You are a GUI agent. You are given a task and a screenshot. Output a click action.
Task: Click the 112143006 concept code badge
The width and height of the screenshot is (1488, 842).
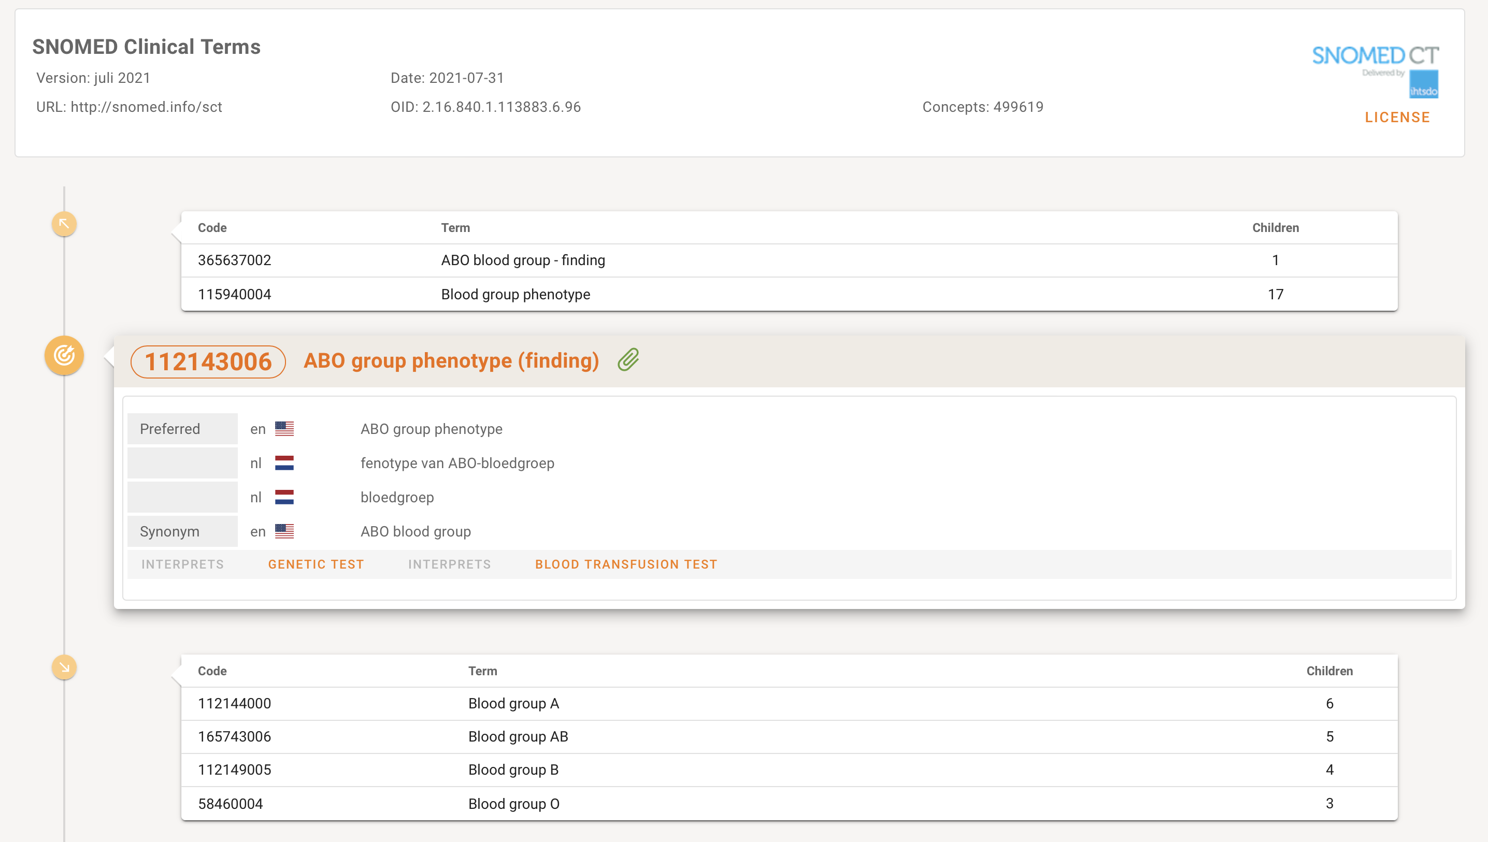coord(208,362)
